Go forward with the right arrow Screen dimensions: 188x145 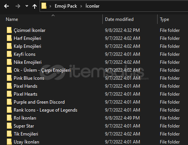[18, 6]
